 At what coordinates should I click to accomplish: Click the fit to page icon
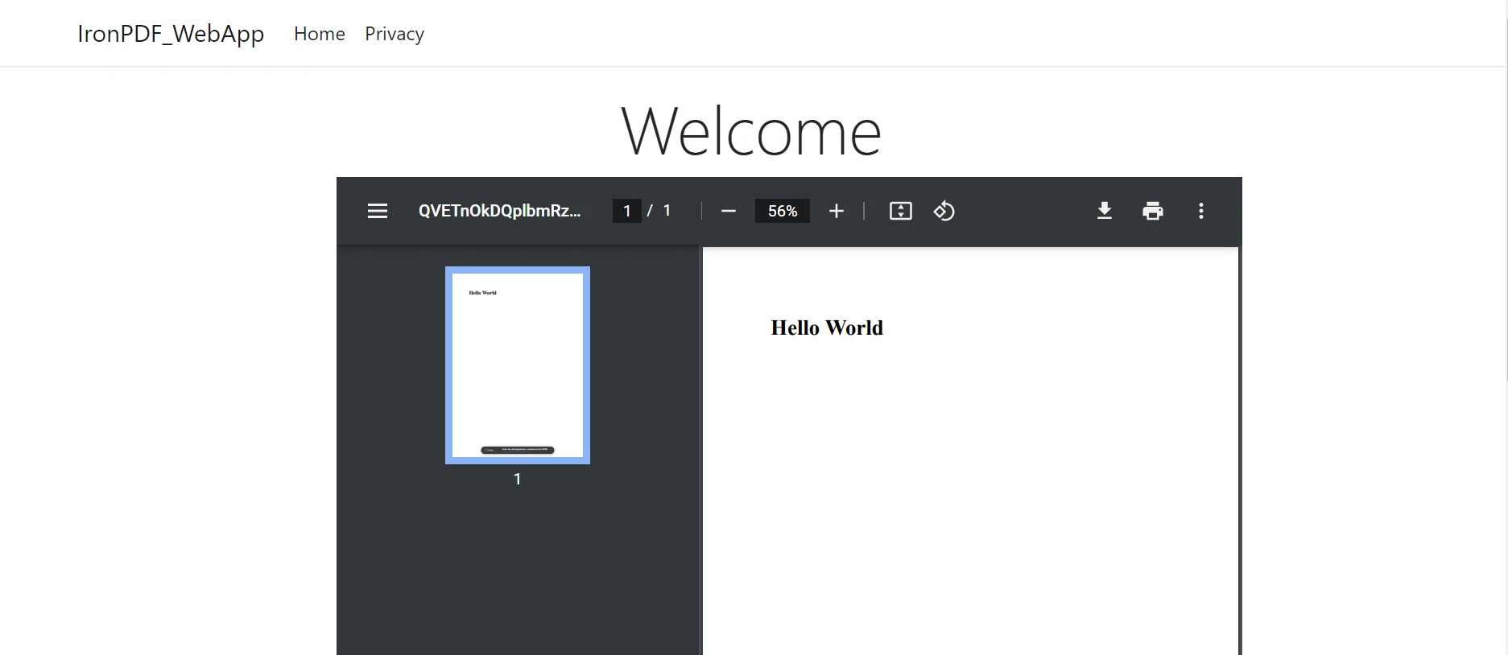point(901,211)
